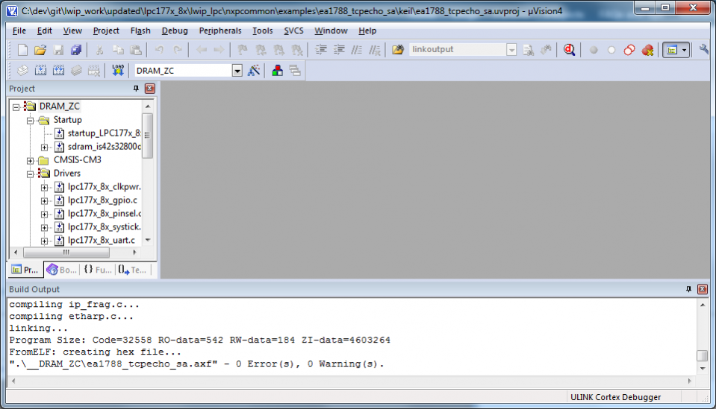This screenshot has width=716, height=409.
Task: Open window layout dropdown arrow
Action: (x=684, y=50)
